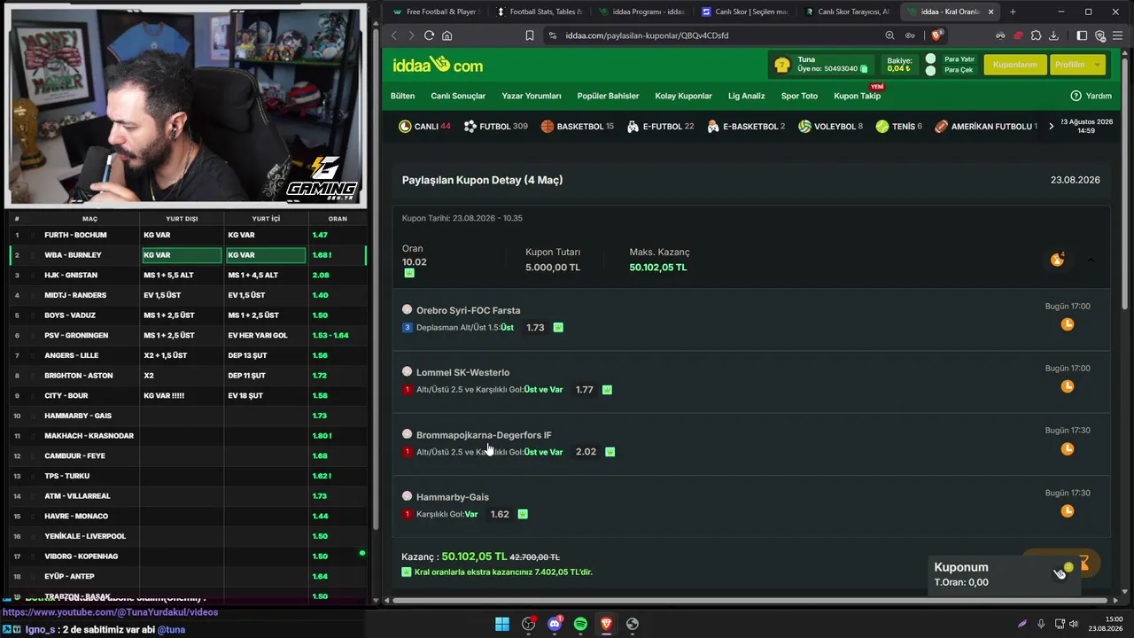Click the Lommel SK-Westerlo match name

[462, 372]
